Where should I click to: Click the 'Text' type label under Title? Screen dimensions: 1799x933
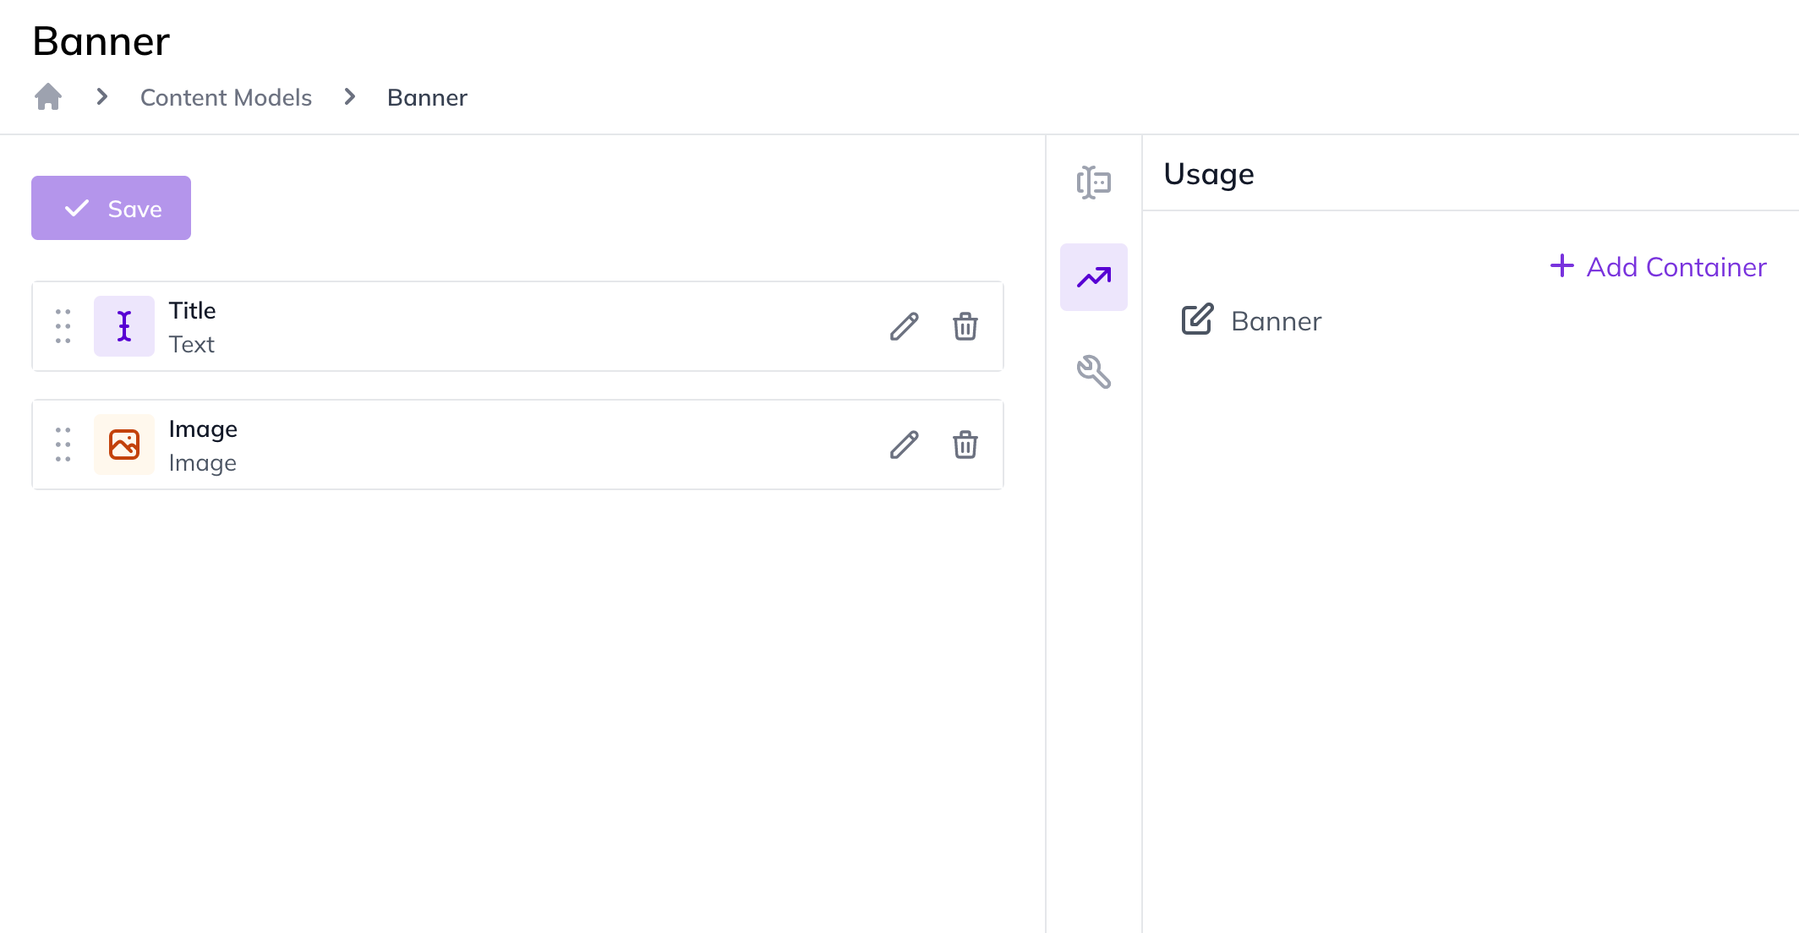(x=192, y=345)
